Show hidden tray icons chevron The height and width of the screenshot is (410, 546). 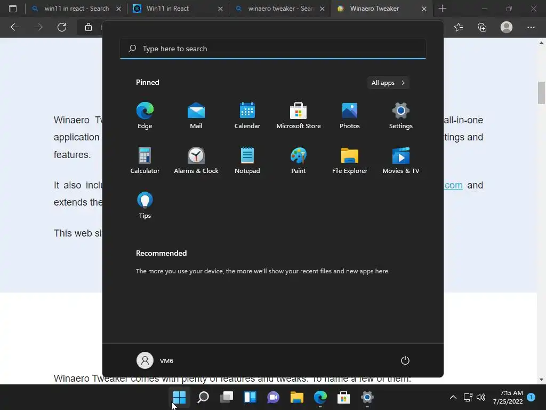tap(453, 397)
